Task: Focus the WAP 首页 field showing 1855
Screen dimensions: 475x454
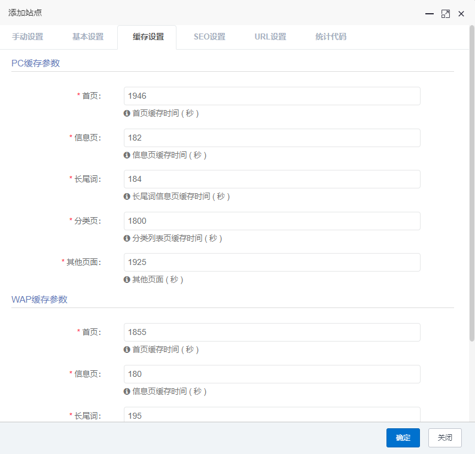Action: coord(272,332)
